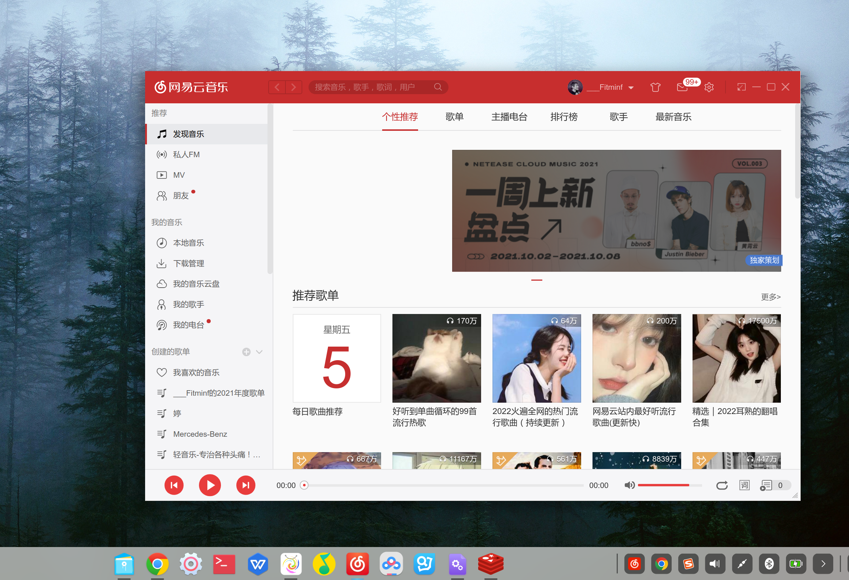Open the skin theme shirt icon
849x580 pixels.
coord(655,87)
